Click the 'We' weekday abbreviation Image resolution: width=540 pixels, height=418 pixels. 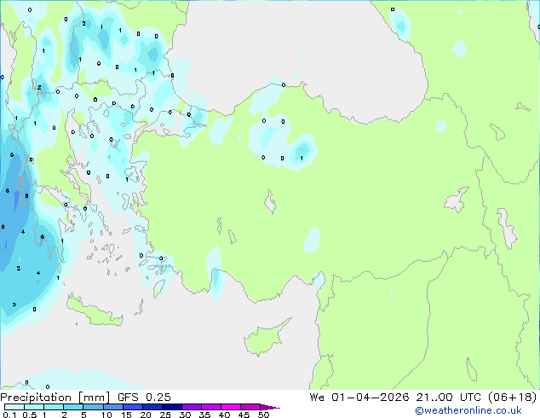coord(317,398)
